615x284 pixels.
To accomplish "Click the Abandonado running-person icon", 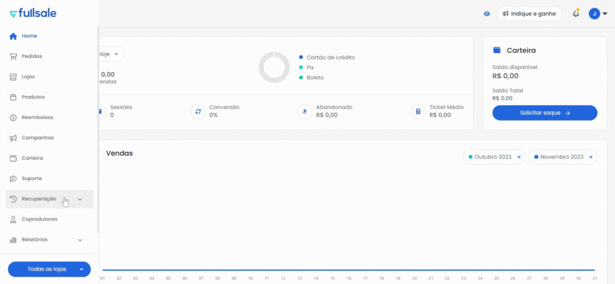I will click(305, 112).
